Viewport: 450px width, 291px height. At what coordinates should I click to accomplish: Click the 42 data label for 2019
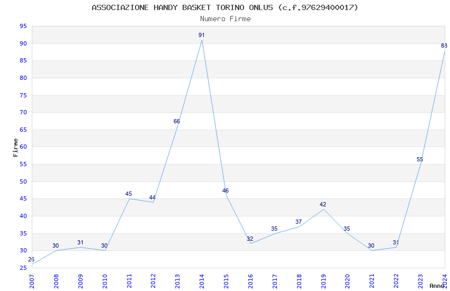click(x=323, y=204)
